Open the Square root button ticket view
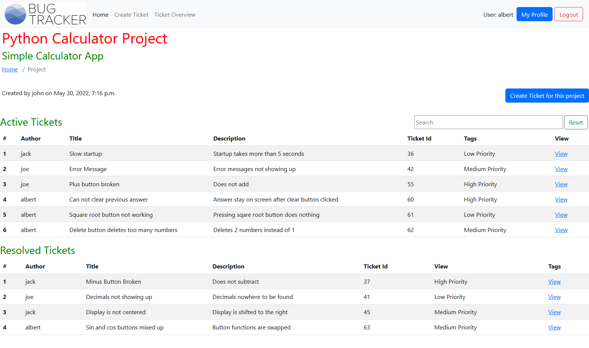589x348 pixels. (x=561, y=215)
